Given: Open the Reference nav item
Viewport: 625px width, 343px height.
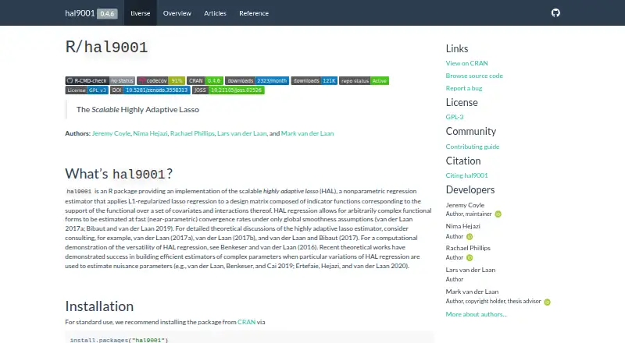Looking at the screenshot, I should point(254,13).
